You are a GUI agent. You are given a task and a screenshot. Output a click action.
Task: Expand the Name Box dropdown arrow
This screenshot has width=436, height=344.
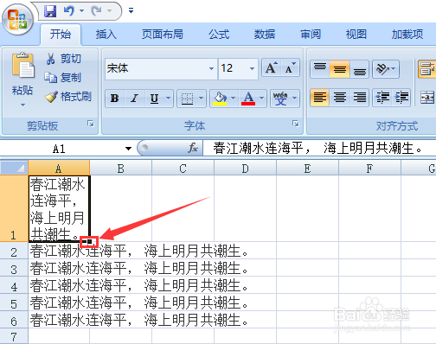(128, 149)
